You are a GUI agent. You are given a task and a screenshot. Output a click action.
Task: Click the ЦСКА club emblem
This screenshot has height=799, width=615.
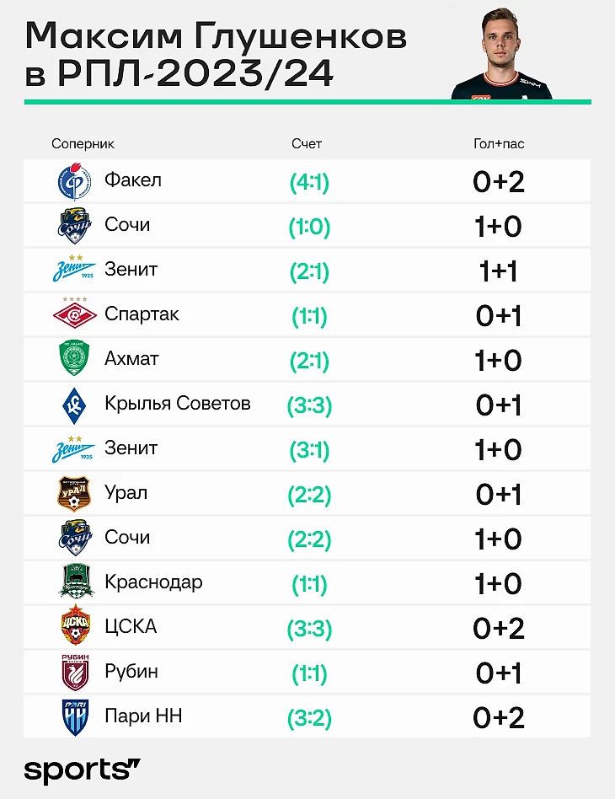pyautogui.click(x=73, y=628)
